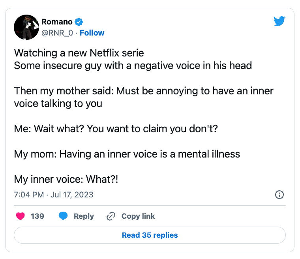Follow the account via the Follow link
The width and height of the screenshot is (300, 259).
pyautogui.click(x=92, y=33)
